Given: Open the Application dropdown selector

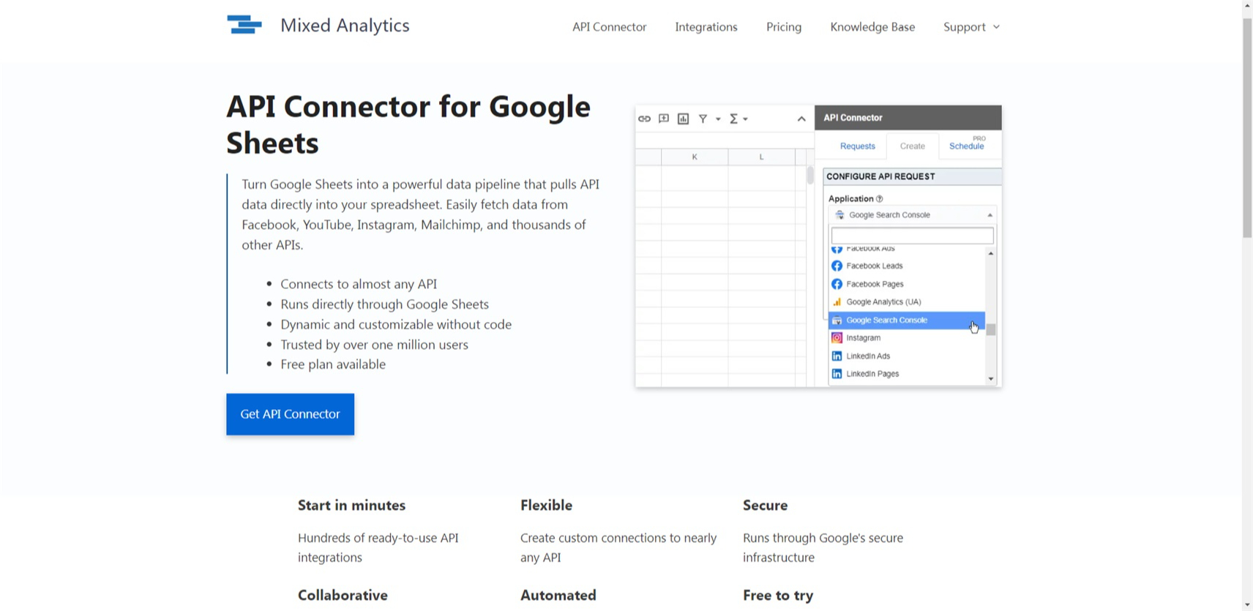Looking at the screenshot, I should 912,215.
